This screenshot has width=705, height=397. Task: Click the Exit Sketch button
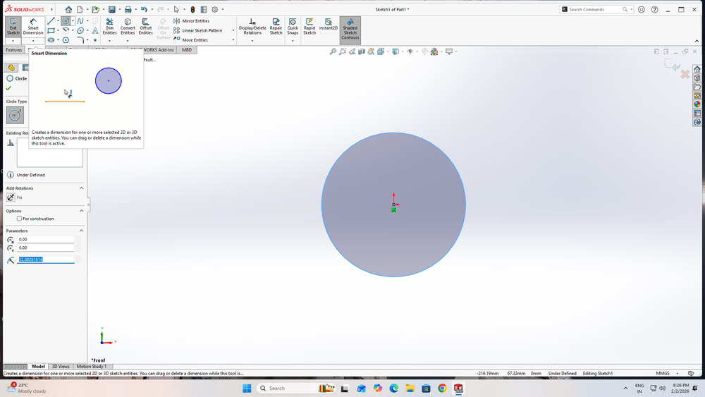[13, 27]
